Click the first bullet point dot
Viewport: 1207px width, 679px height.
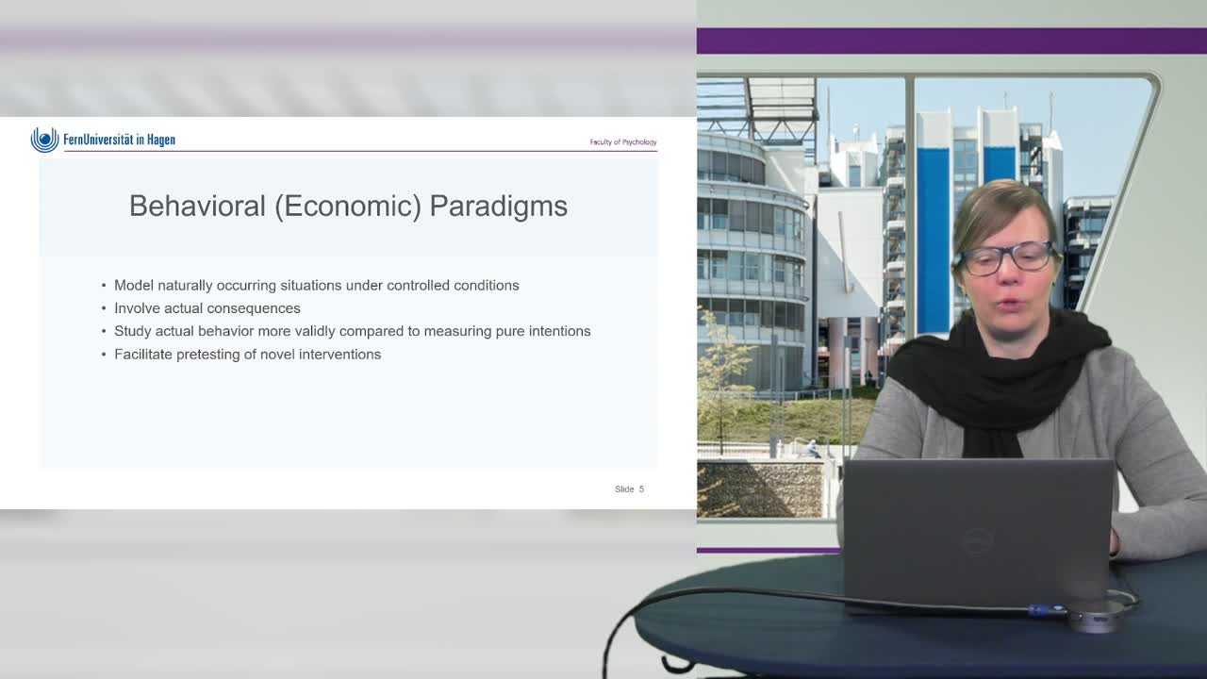(x=104, y=286)
